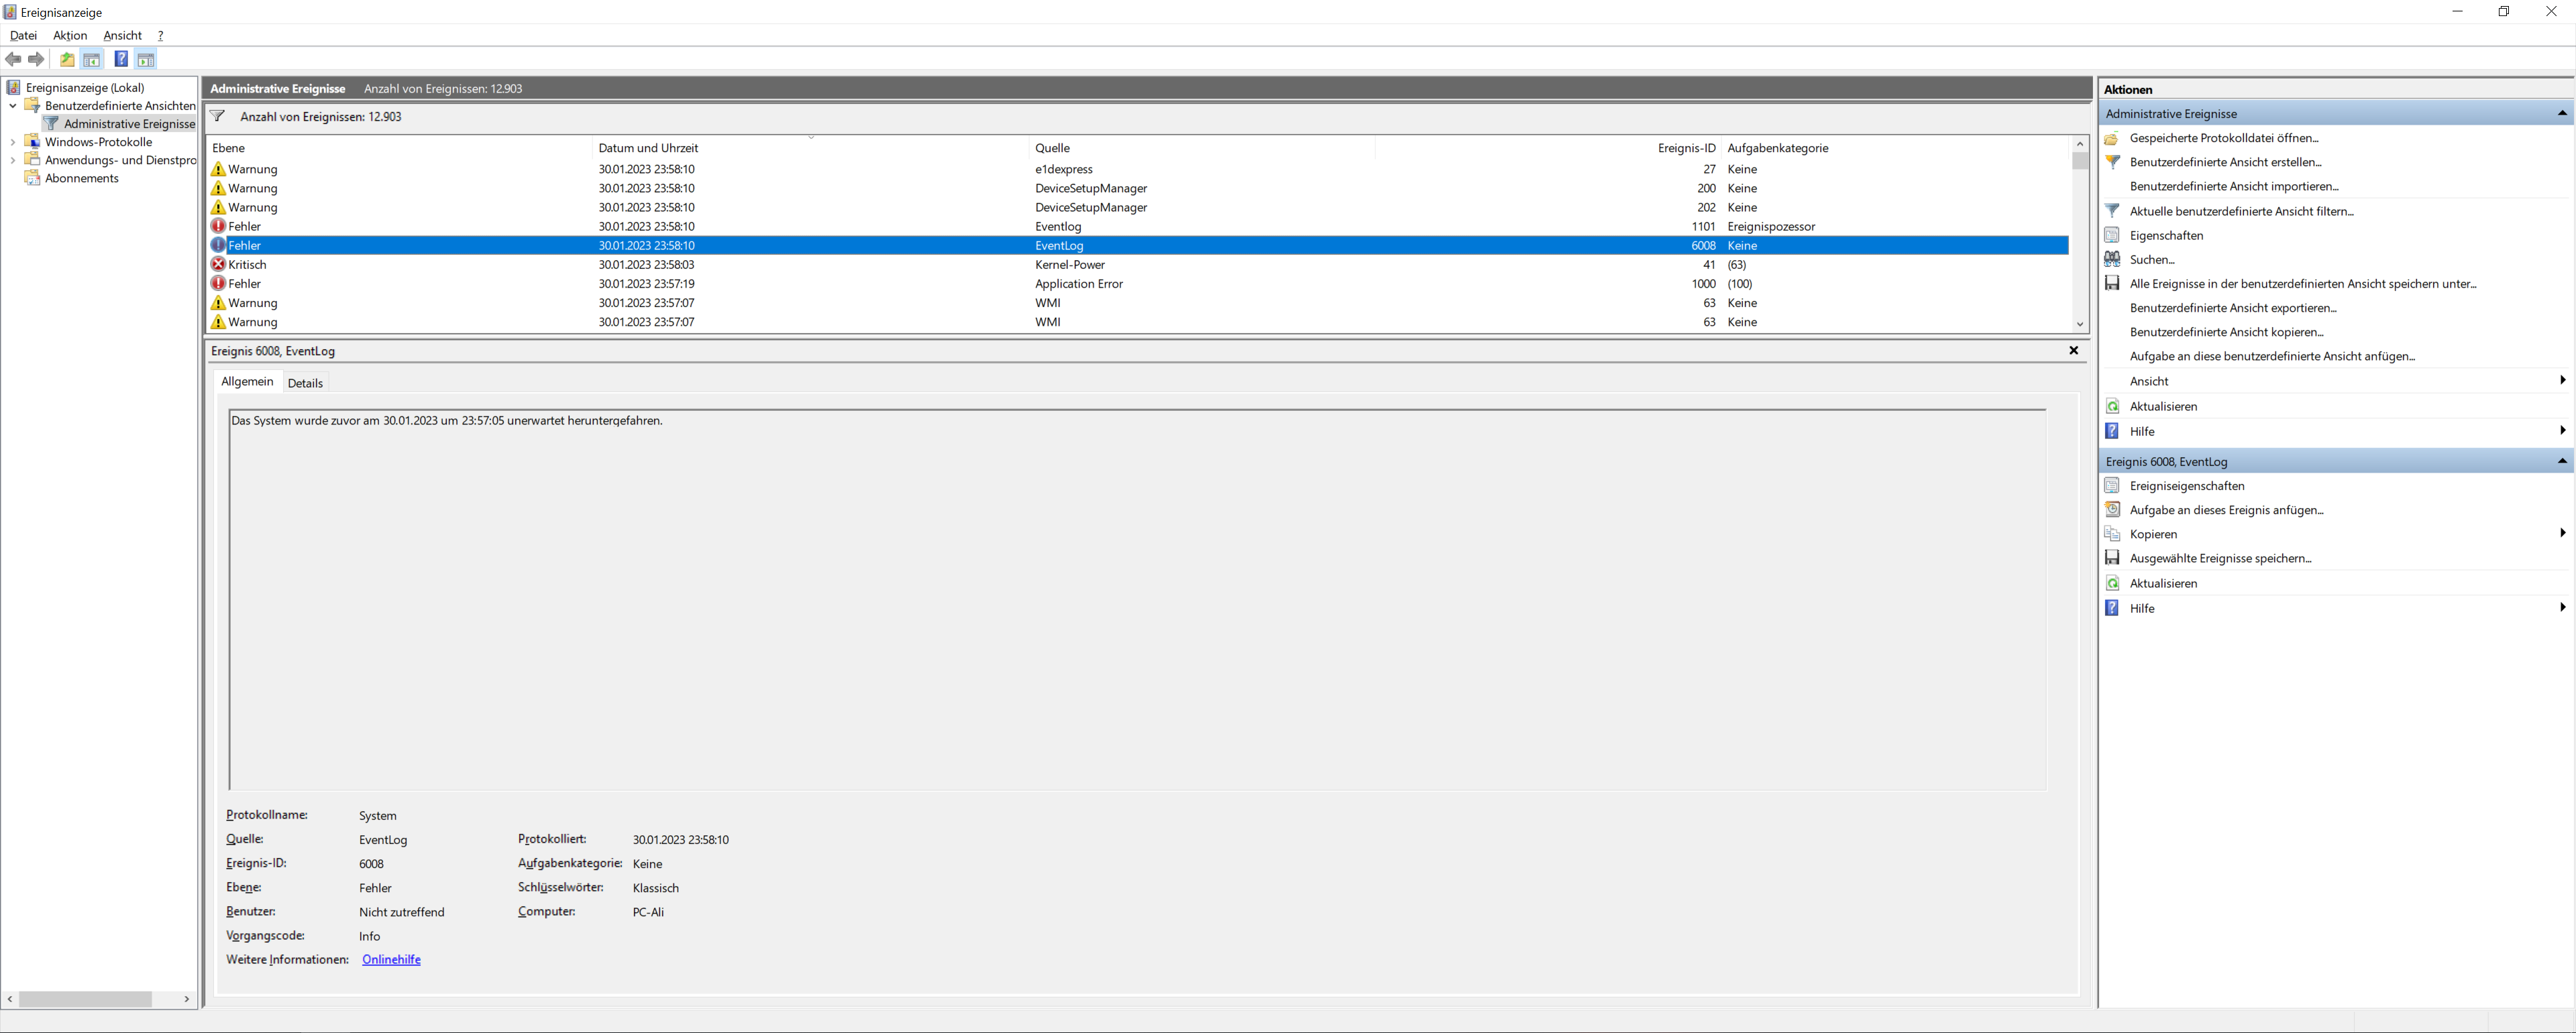Click the toolbar Back arrow

click(13, 60)
